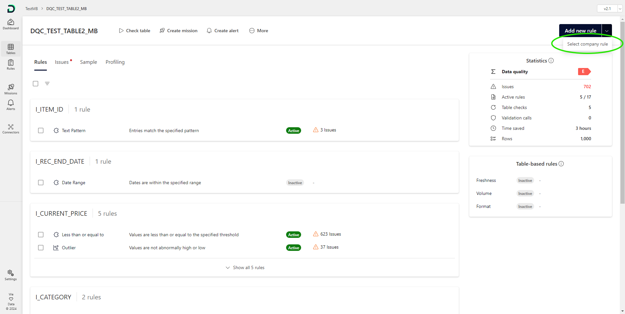
Task: Click the rows icon in Statistics
Action: [493, 139]
